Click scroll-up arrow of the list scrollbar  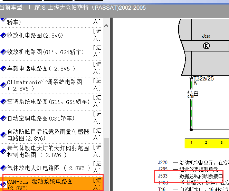tap(106, 26)
